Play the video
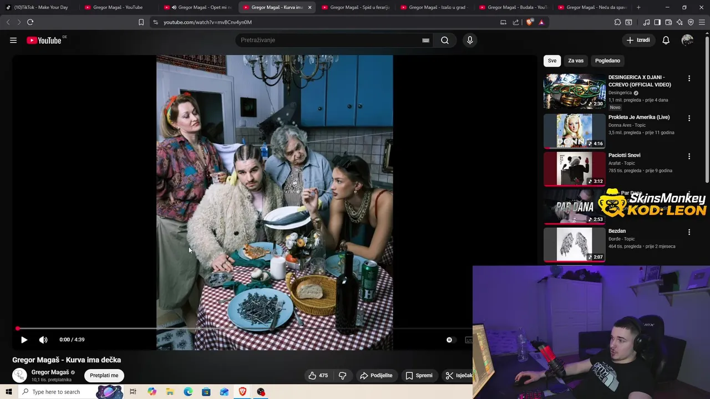Screen dimensions: 710x399 pos(24,340)
